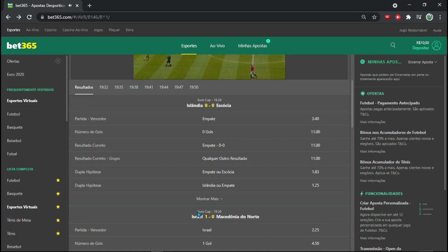Open the Minhas Apostas header tab
The height and width of the screenshot is (252, 448).
point(252,46)
